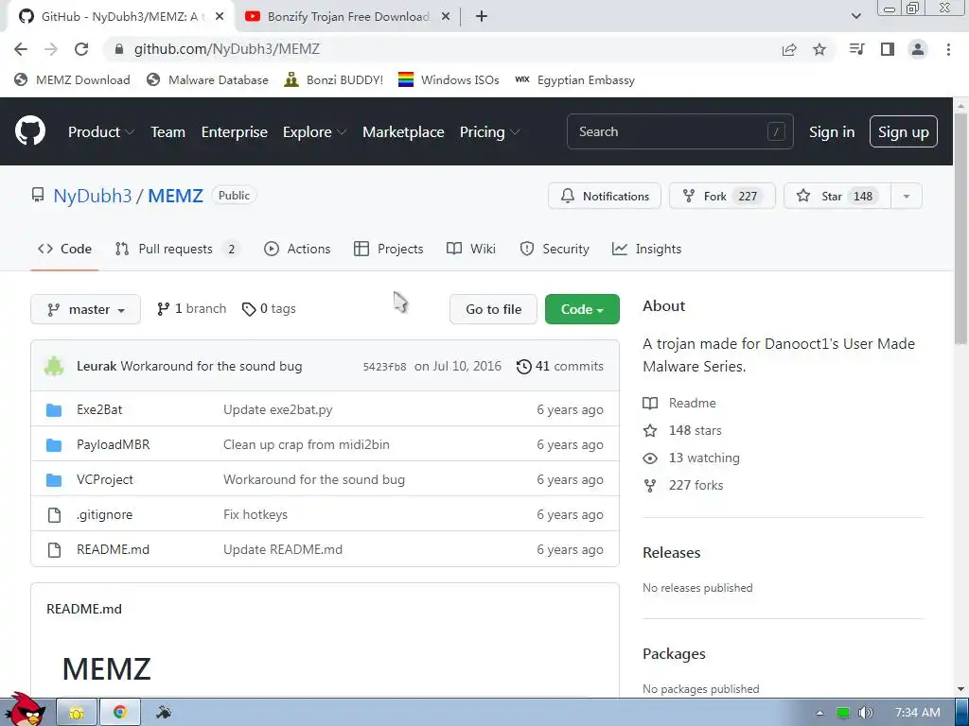The image size is (969, 726).
Task: Click the green network tray icon
Action: [842, 713]
